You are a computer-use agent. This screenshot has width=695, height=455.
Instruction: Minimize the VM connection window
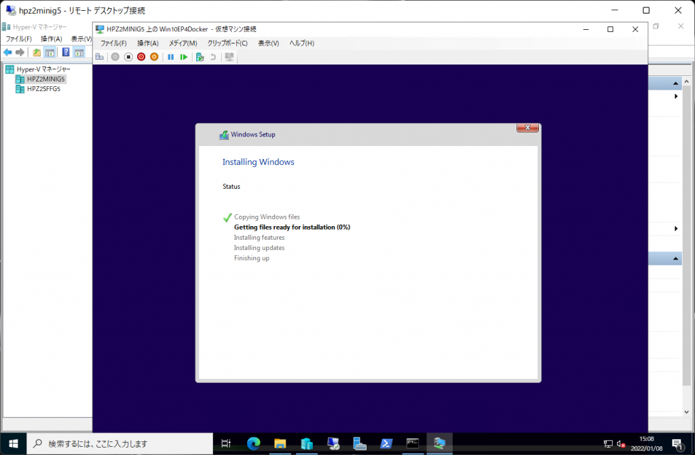(x=586, y=29)
